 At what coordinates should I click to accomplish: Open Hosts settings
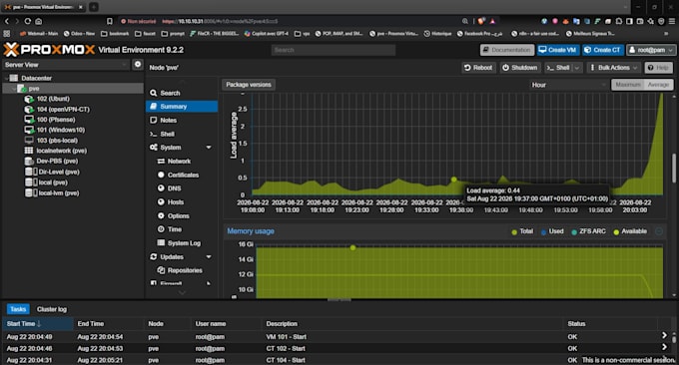click(176, 202)
